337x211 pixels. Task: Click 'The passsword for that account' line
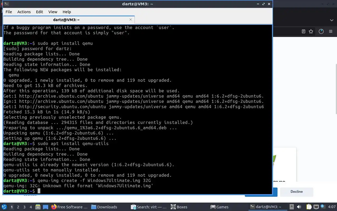coord(66,33)
